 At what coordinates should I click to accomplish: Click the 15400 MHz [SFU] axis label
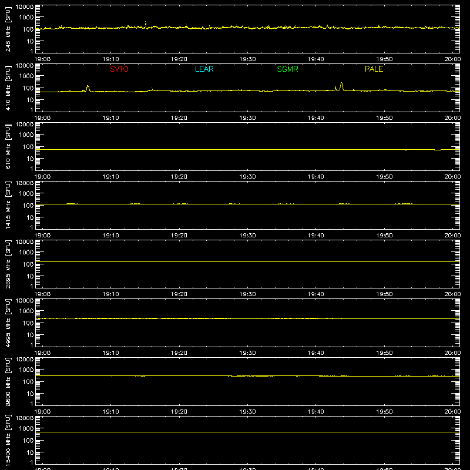pos(8,441)
